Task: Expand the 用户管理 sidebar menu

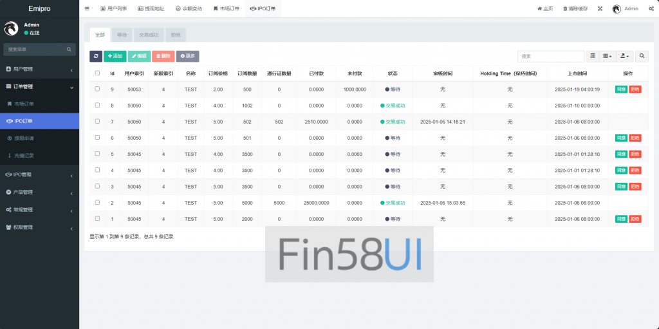Action: [x=39, y=69]
